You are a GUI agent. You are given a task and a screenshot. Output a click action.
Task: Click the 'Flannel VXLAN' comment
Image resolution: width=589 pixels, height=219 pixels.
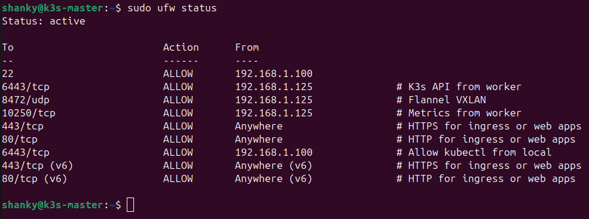tap(447, 100)
